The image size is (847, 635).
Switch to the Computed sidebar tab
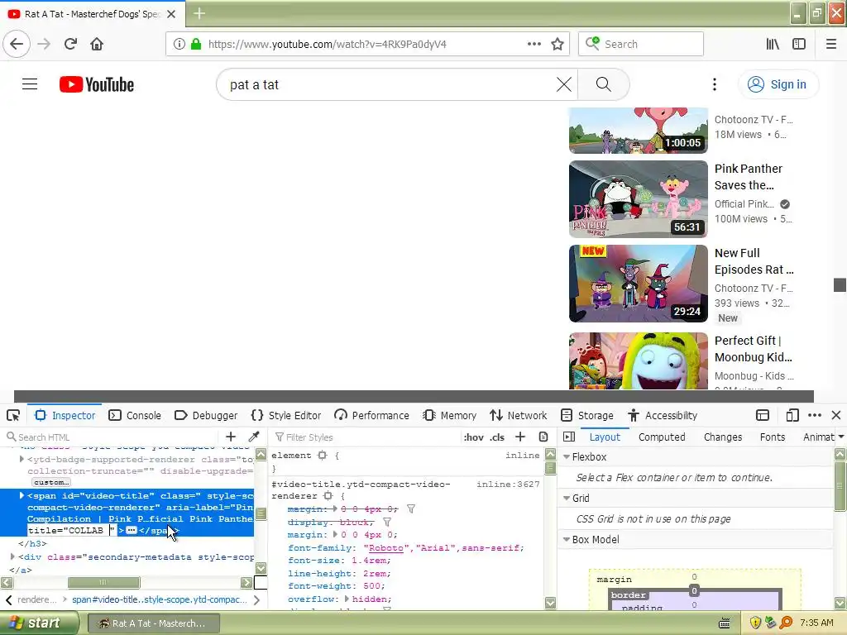(x=662, y=437)
